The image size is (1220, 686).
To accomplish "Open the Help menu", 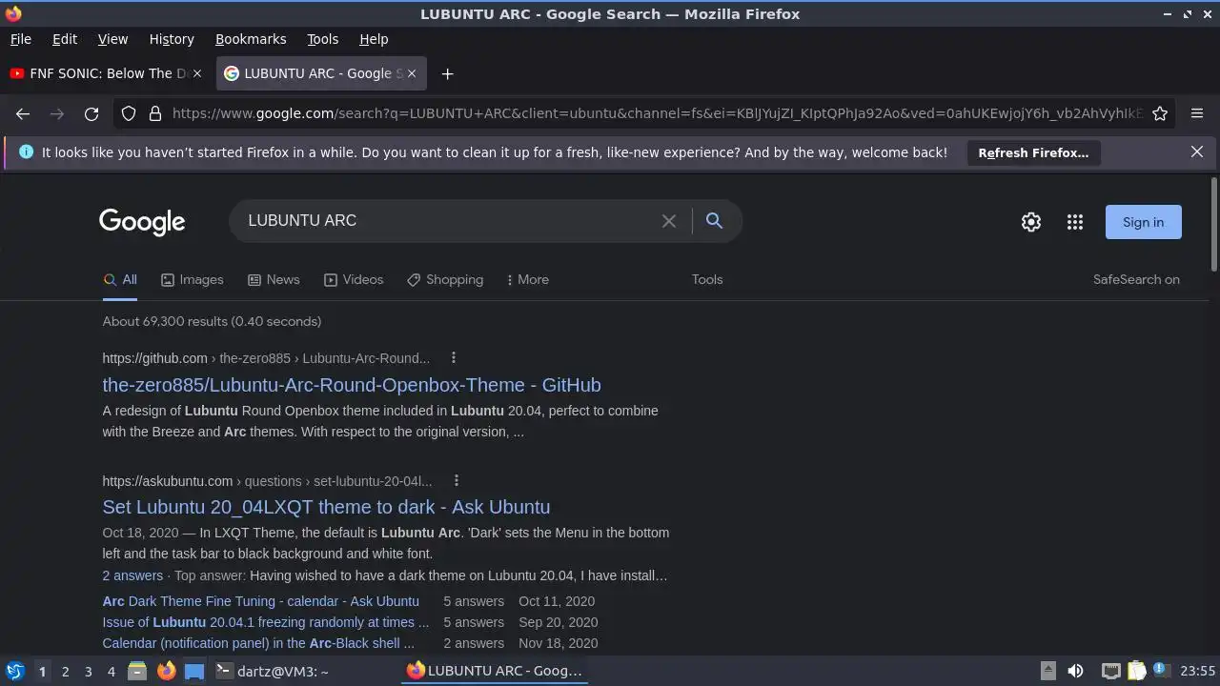I will point(374,39).
